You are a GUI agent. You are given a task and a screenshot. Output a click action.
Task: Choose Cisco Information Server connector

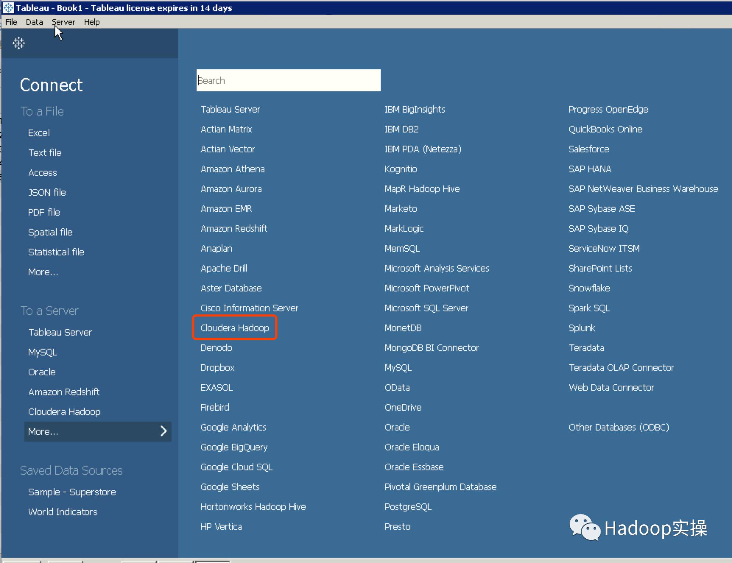tap(249, 308)
